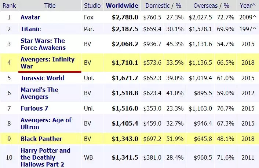Open Avengers: Age of Ultron link
The height and width of the screenshot is (168, 259).
click(46, 123)
